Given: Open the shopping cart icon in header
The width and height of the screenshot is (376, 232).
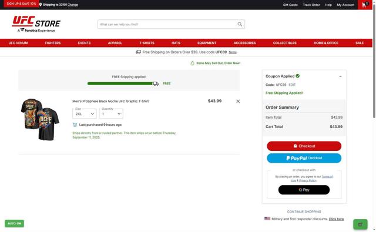Looking at the screenshot, I should coord(365,5).
